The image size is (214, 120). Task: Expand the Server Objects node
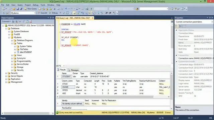pyautogui.click(x=6, y=76)
